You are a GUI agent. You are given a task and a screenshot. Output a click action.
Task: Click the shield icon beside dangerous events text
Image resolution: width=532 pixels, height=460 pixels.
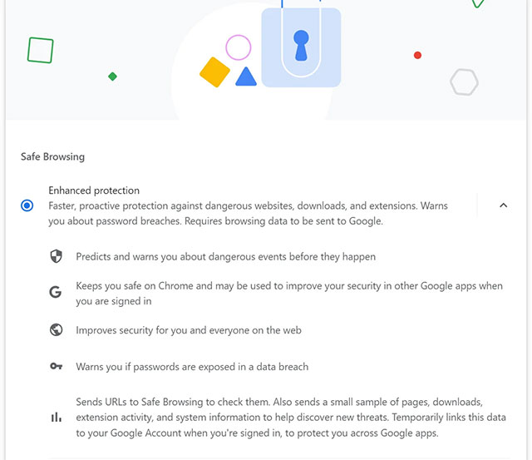tap(56, 257)
